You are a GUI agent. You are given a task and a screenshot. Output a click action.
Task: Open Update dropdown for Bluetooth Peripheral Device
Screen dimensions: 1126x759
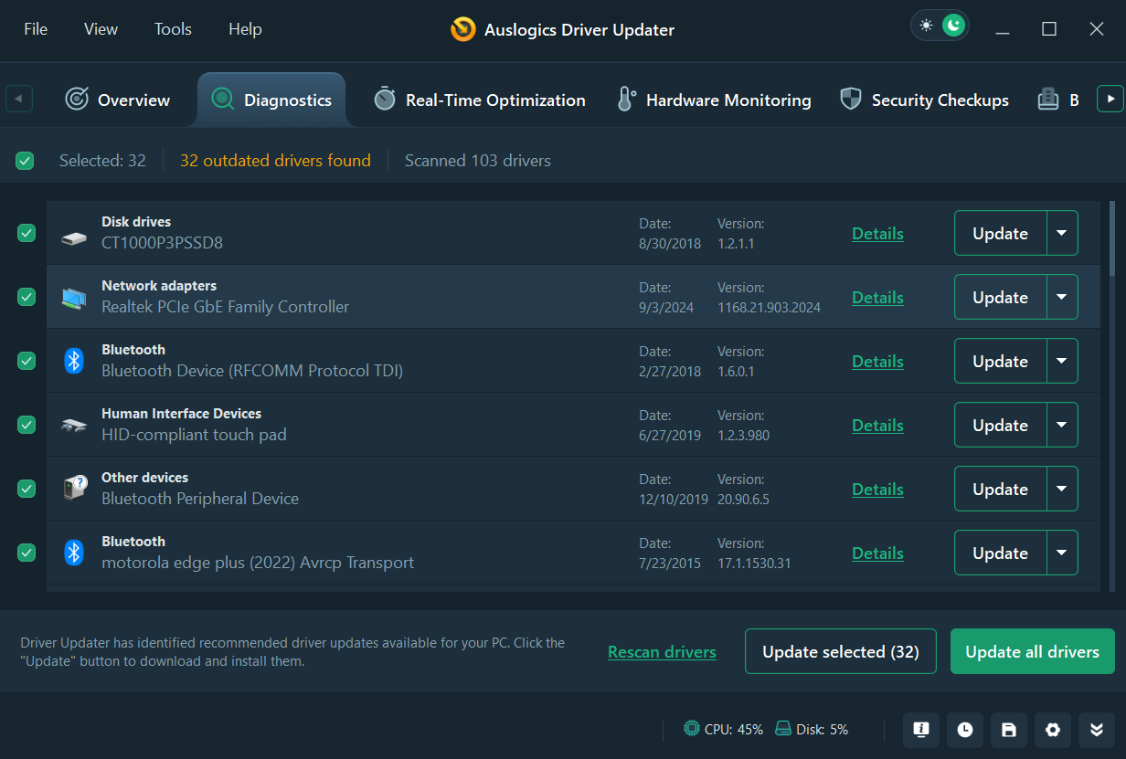coord(1061,489)
